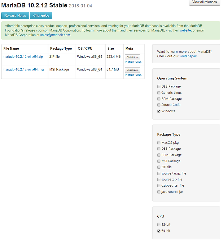Enable the Generic Linux checkbox
223x241 pixels.
click(x=159, y=93)
